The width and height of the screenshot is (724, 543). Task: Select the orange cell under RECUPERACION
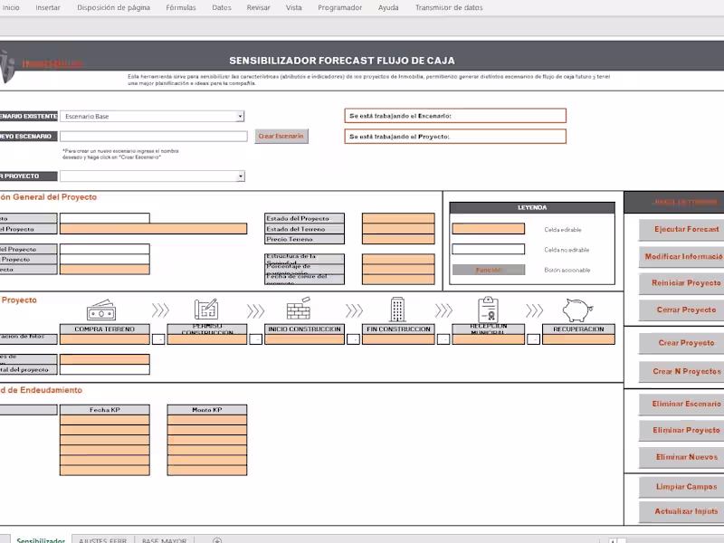pyautogui.click(x=578, y=339)
